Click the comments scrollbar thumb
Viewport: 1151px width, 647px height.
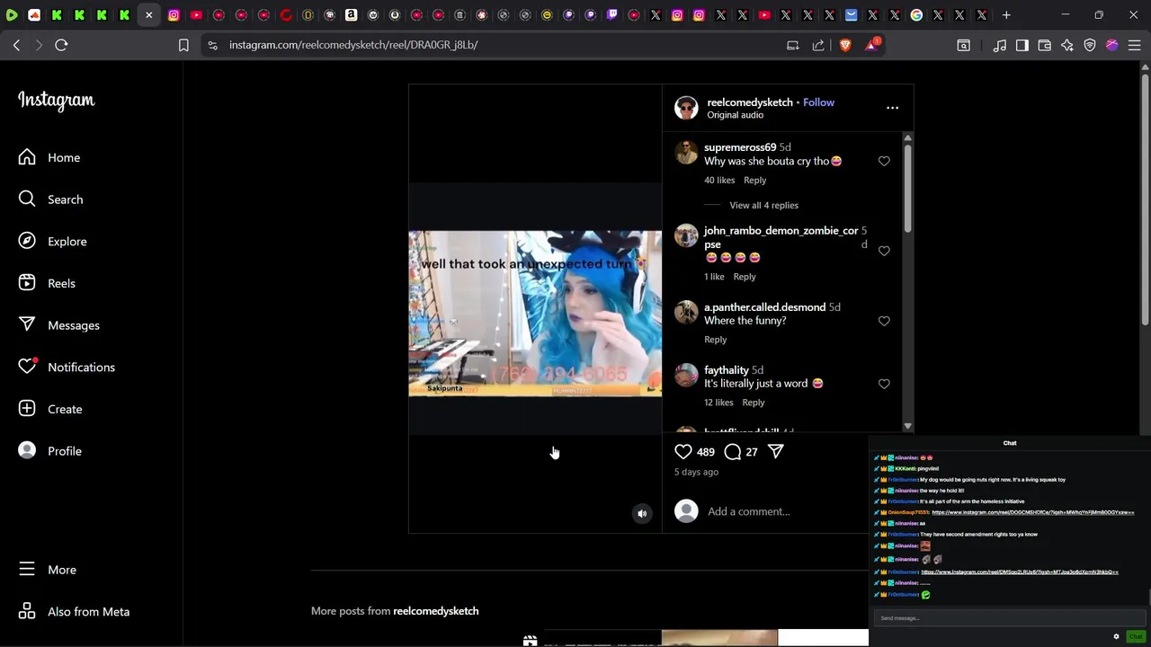click(907, 187)
